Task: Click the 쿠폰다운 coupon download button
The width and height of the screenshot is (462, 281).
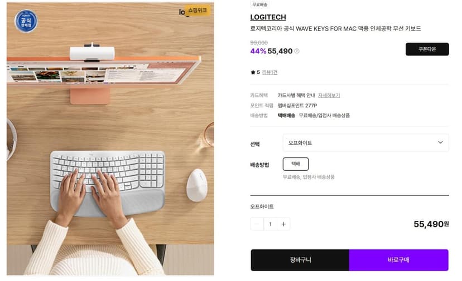Action: click(x=427, y=49)
